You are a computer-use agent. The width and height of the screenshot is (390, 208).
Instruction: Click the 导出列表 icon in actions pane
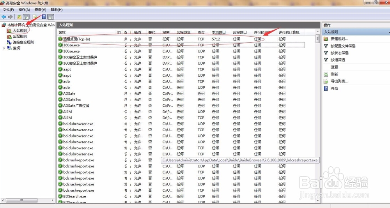point(326,81)
